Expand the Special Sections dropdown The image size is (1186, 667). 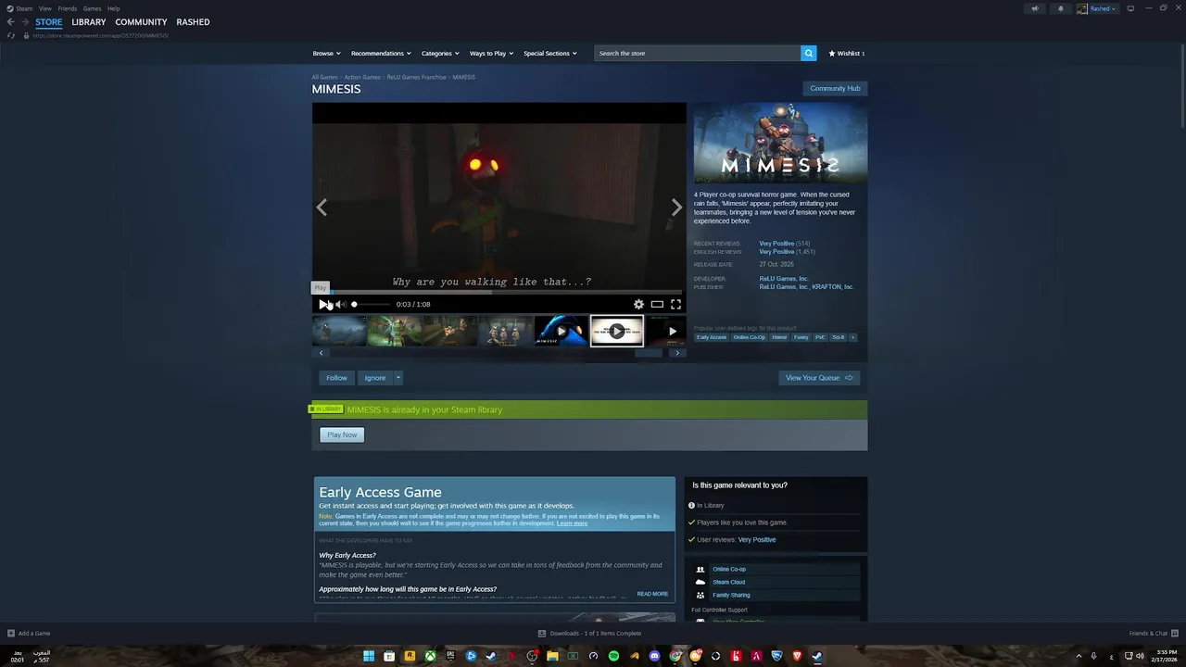(x=550, y=53)
